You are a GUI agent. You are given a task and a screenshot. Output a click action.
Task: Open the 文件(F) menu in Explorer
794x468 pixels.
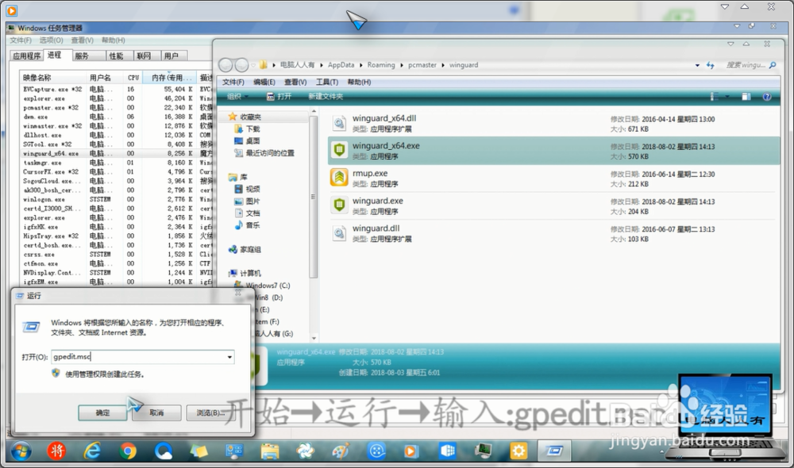(x=233, y=82)
